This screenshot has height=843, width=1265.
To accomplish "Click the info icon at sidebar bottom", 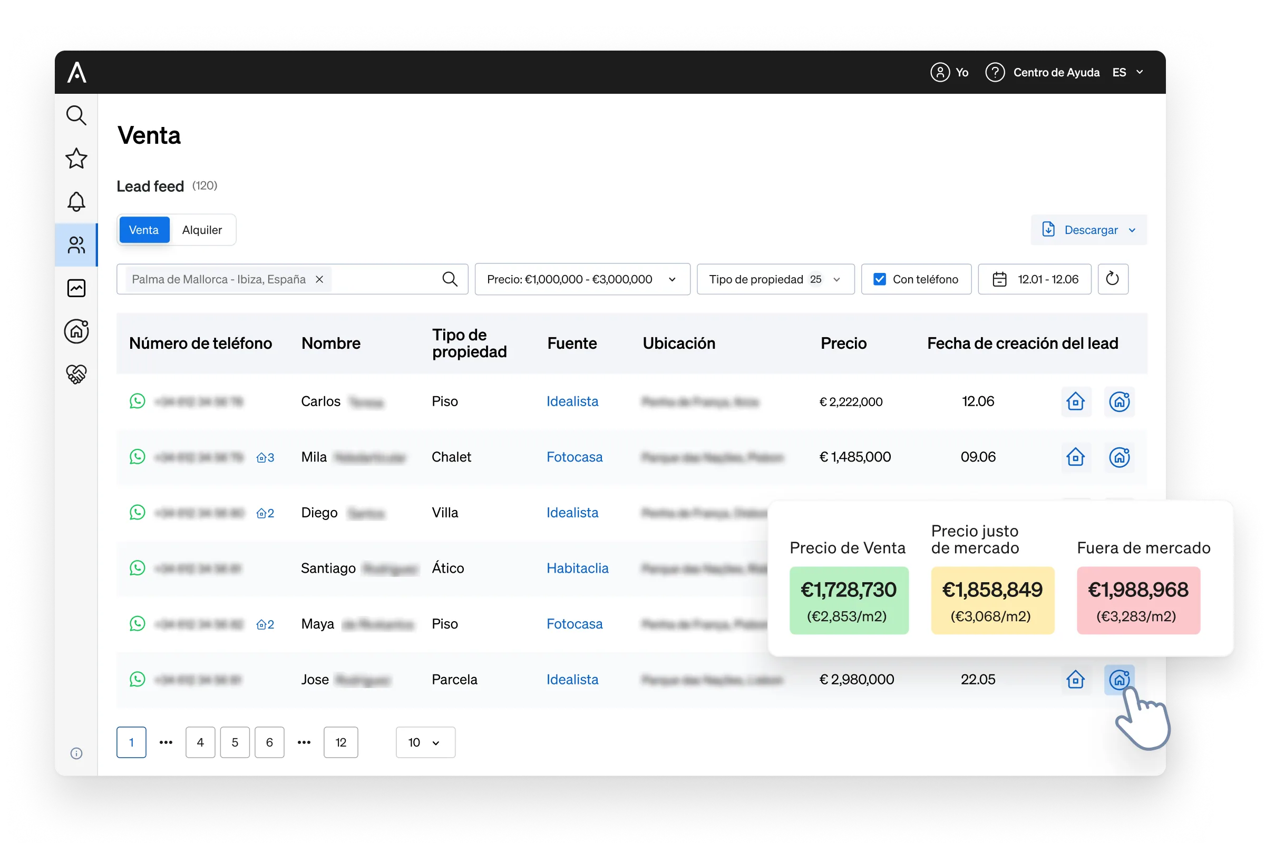I will 76,753.
